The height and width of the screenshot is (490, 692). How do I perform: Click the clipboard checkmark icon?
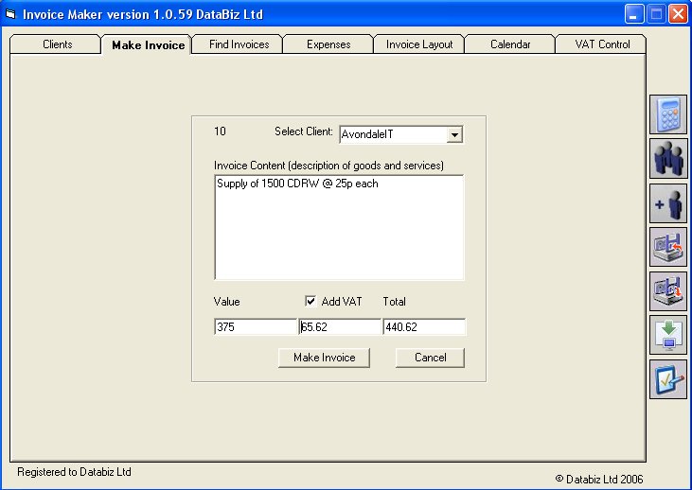point(667,378)
